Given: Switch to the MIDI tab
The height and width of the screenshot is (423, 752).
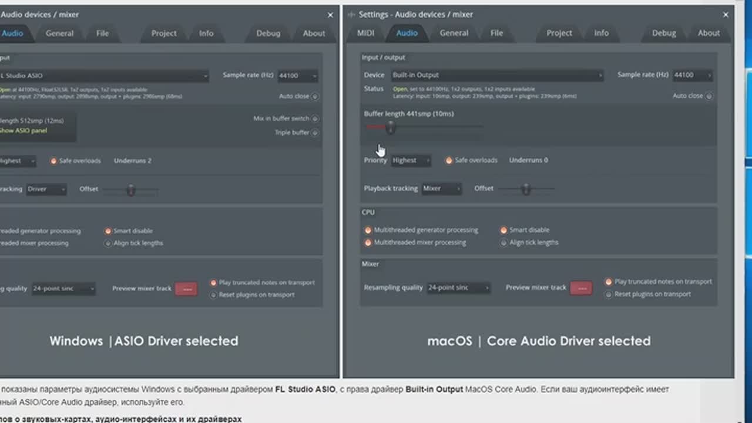Looking at the screenshot, I should pos(365,33).
